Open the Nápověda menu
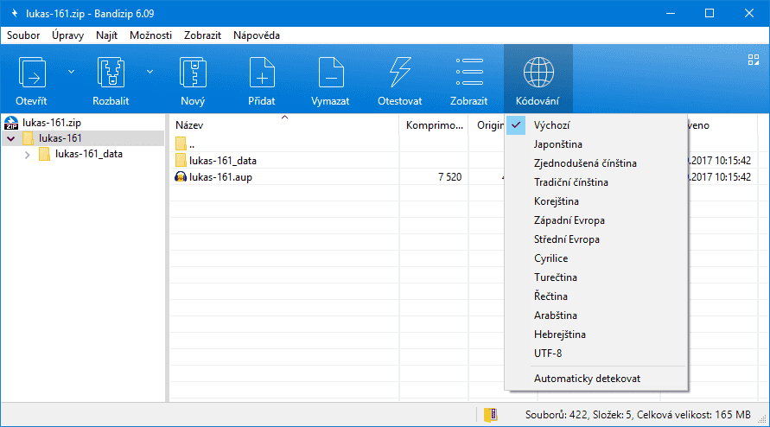Viewport: 770px width, 427px height. (x=257, y=35)
